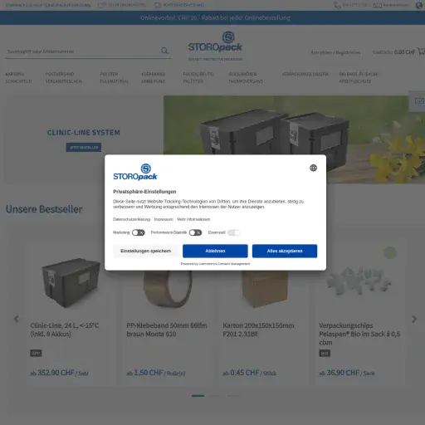Screen dimensions: 425x425
Task: Click the BIO badge on Verpackungschips
Action: pos(325,354)
